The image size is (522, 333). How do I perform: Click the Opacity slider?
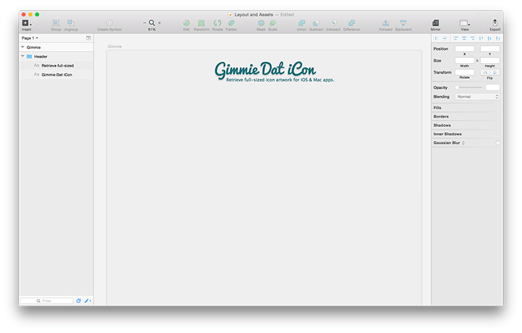468,87
